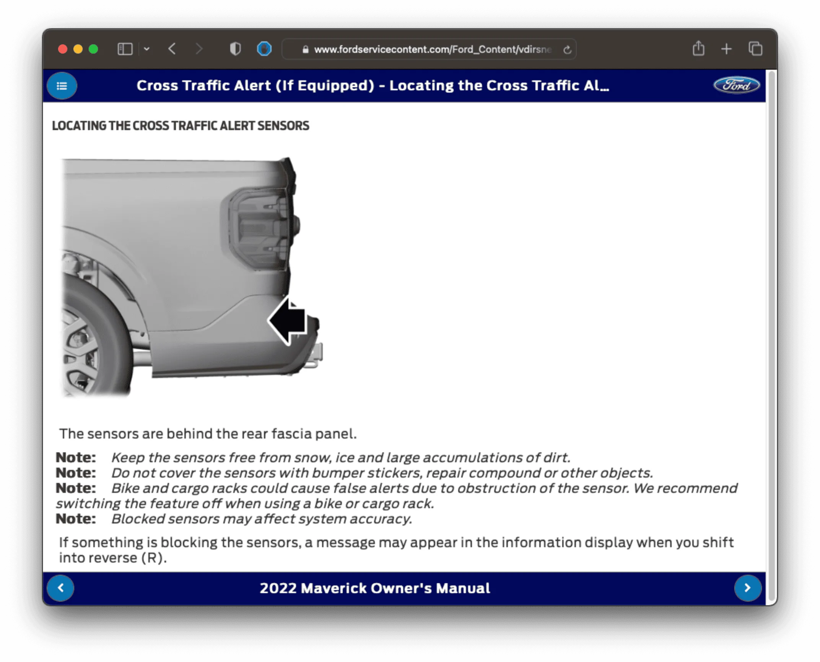Reload the current page
The width and height of the screenshot is (820, 662).
[x=567, y=50]
